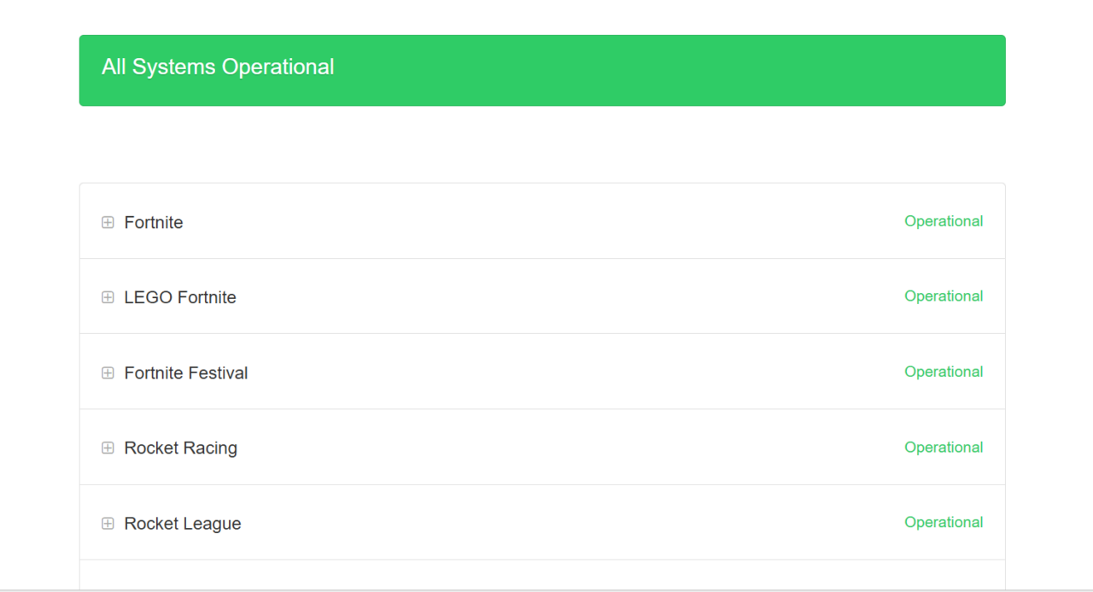
Task: Click the LEGO Fortnite label
Action: click(180, 297)
